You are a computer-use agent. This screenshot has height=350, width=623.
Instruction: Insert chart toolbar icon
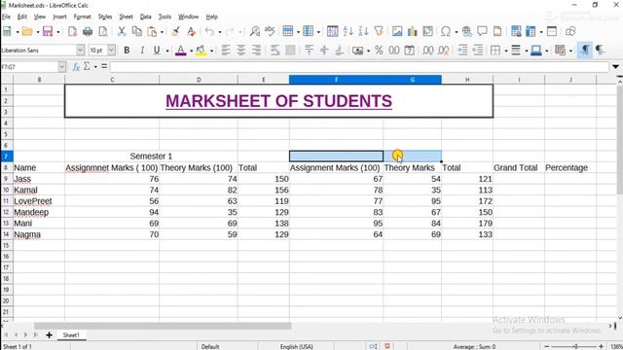coord(413,31)
